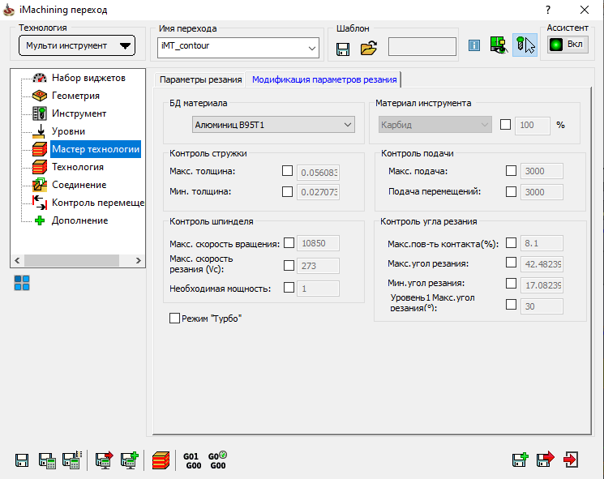This screenshot has width=604, height=479.
Task: Select Геометрия in the tree
Action: click(75, 96)
